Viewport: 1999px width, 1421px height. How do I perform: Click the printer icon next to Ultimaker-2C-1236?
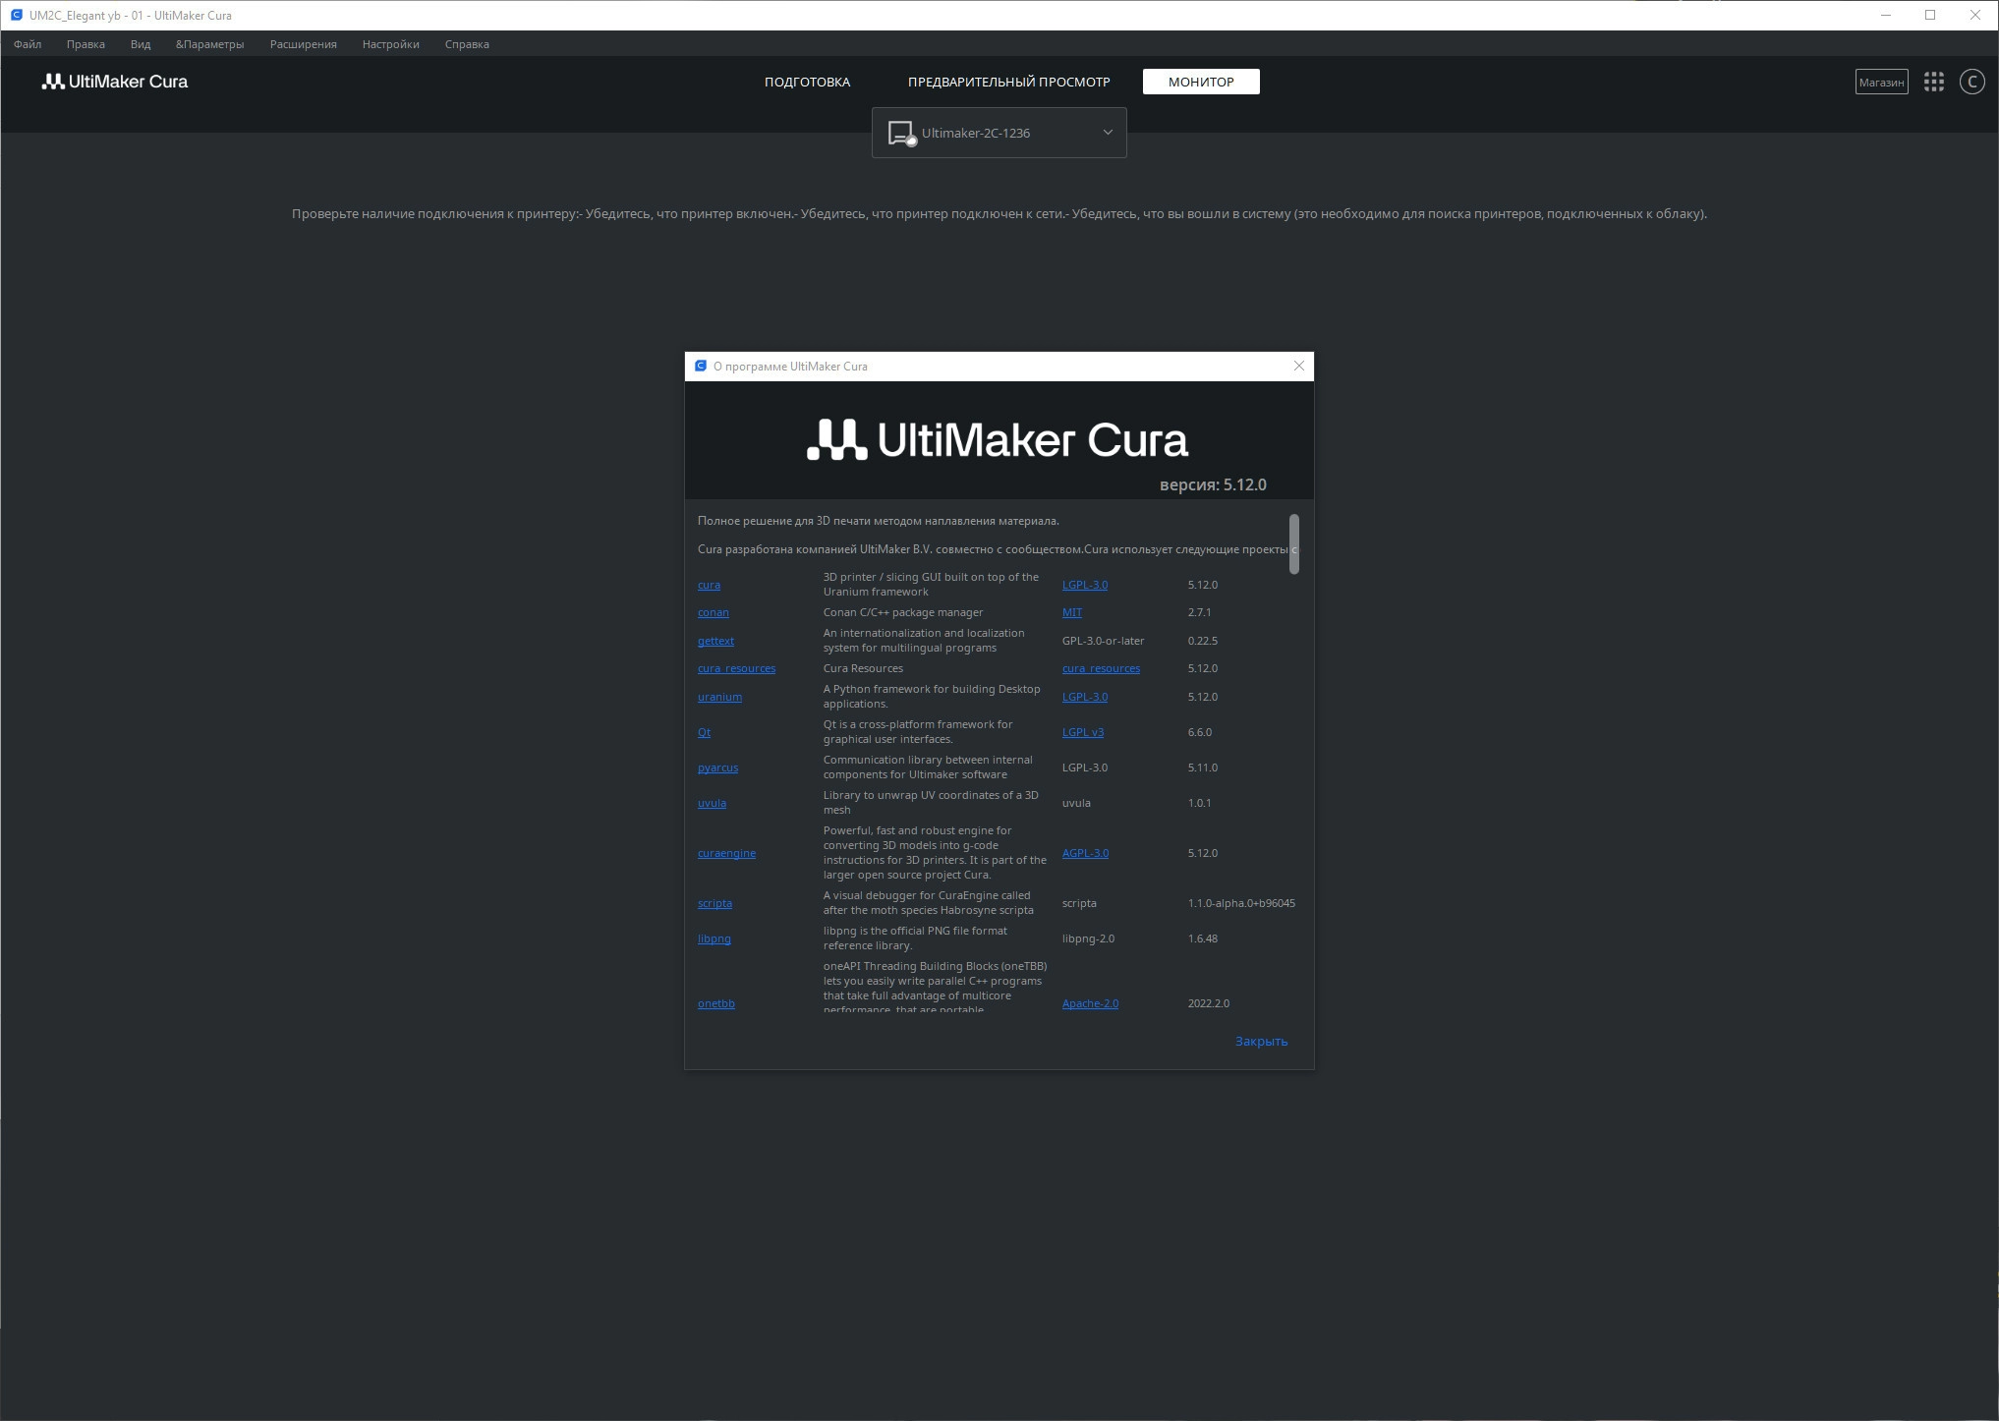[x=900, y=133]
